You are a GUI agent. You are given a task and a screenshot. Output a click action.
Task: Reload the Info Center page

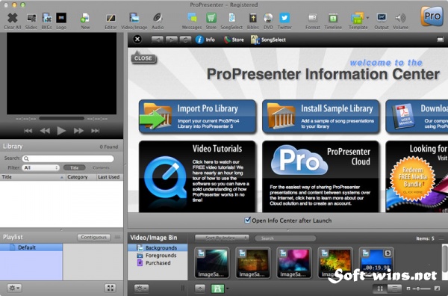coord(185,40)
